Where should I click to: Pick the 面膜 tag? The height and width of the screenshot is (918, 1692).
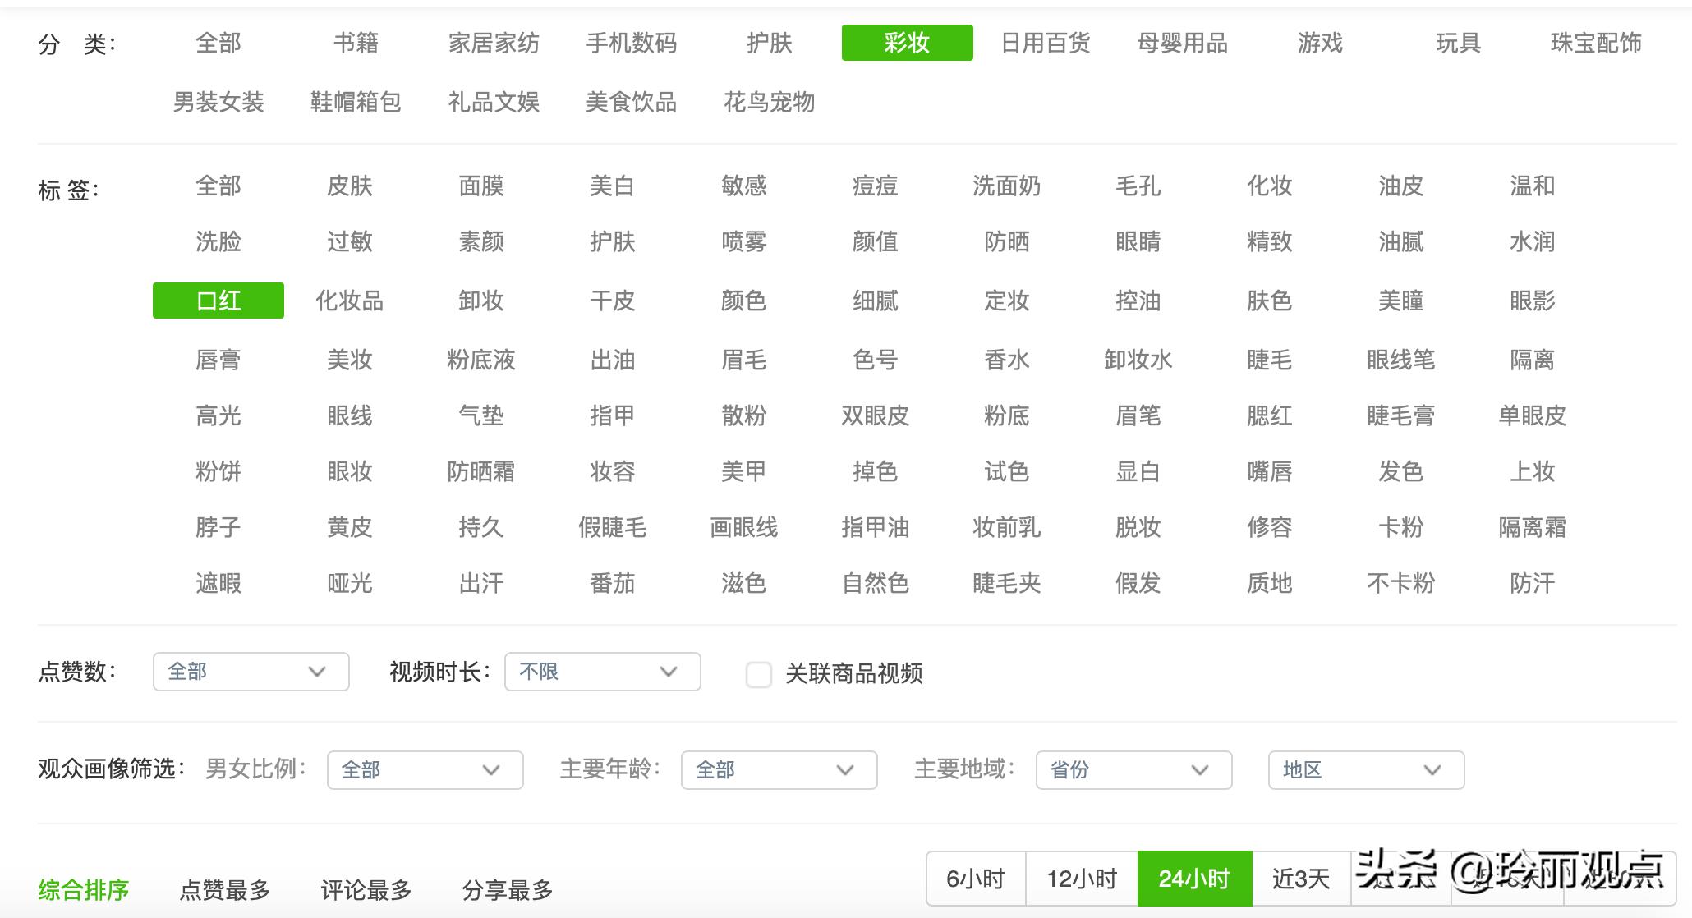tap(481, 186)
